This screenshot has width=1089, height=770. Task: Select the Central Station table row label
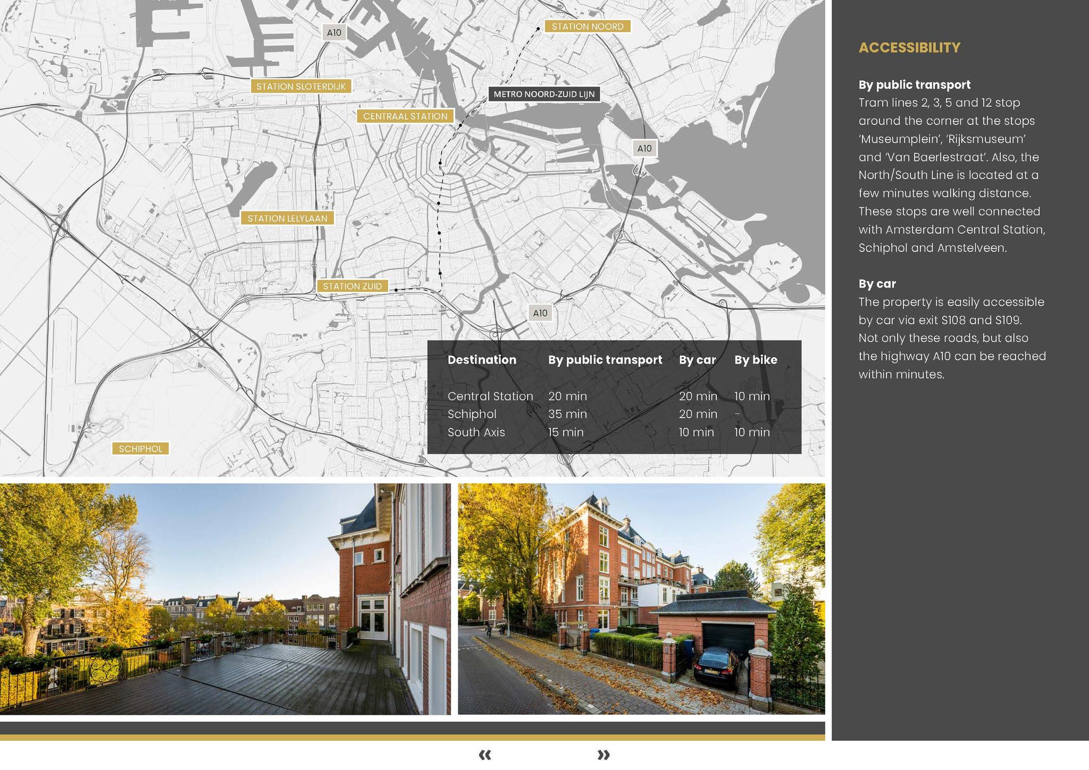click(x=490, y=396)
